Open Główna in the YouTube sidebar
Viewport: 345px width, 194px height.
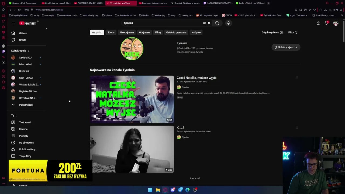pyautogui.click(x=23, y=33)
